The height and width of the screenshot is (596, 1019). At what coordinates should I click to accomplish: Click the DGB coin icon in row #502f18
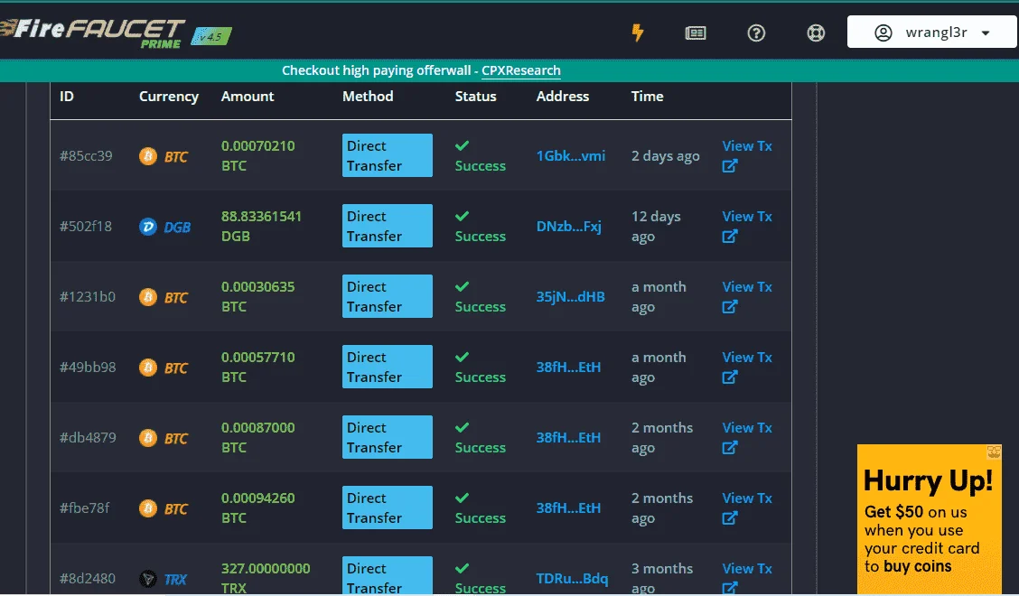(148, 226)
